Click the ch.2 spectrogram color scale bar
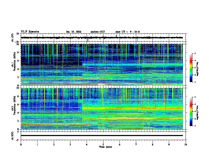The width and height of the screenshot is (209, 162). [191, 111]
